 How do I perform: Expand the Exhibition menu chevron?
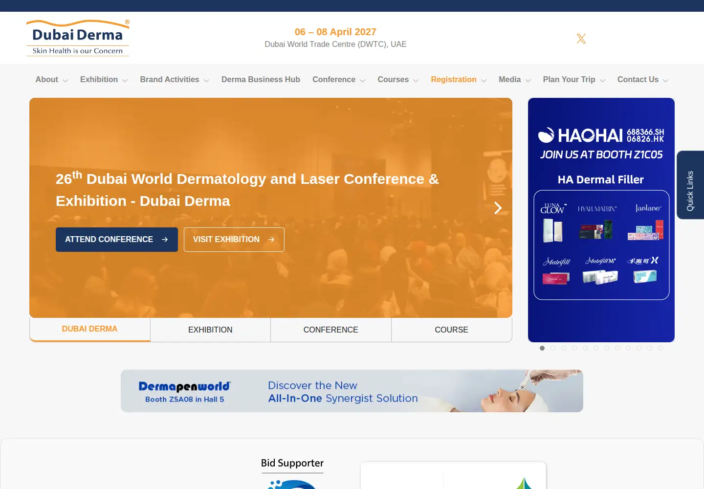pyautogui.click(x=125, y=81)
